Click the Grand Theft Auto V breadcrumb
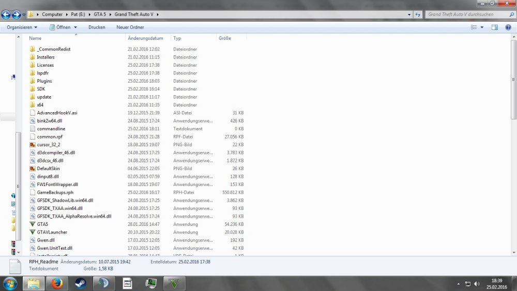The height and width of the screenshot is (291, 517). click(134, 14)
